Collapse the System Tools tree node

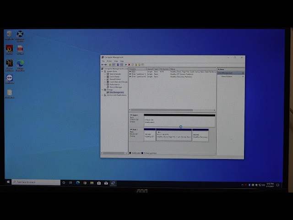103,71
